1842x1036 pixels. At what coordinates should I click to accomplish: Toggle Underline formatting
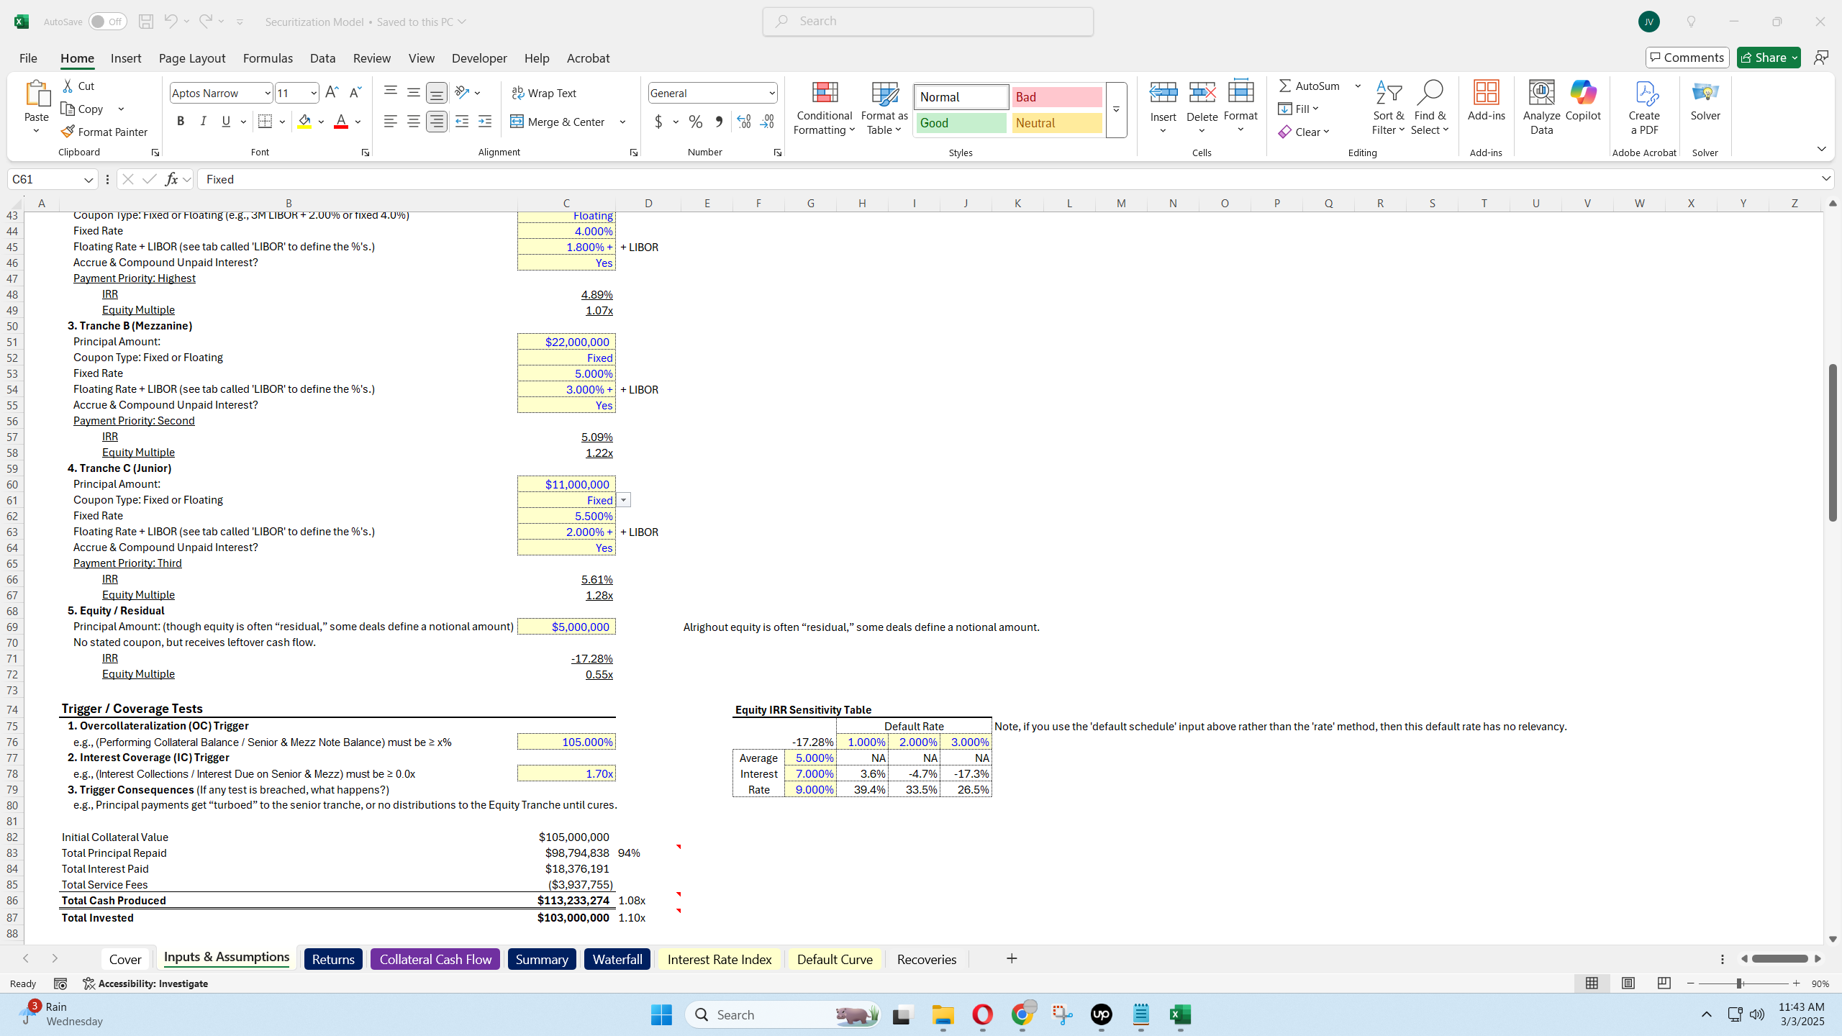226,122
